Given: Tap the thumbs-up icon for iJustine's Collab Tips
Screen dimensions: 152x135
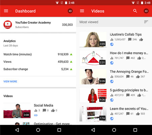Looking at the screenshot, I should (141, 39).
